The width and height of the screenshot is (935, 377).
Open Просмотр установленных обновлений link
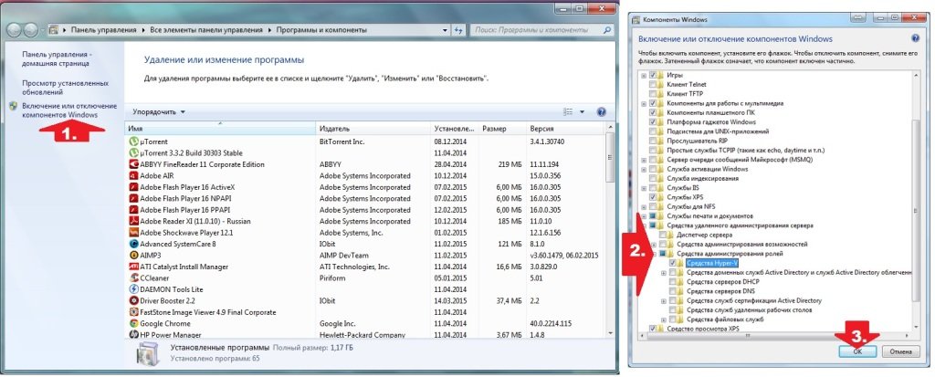click(x=65, y=88)
